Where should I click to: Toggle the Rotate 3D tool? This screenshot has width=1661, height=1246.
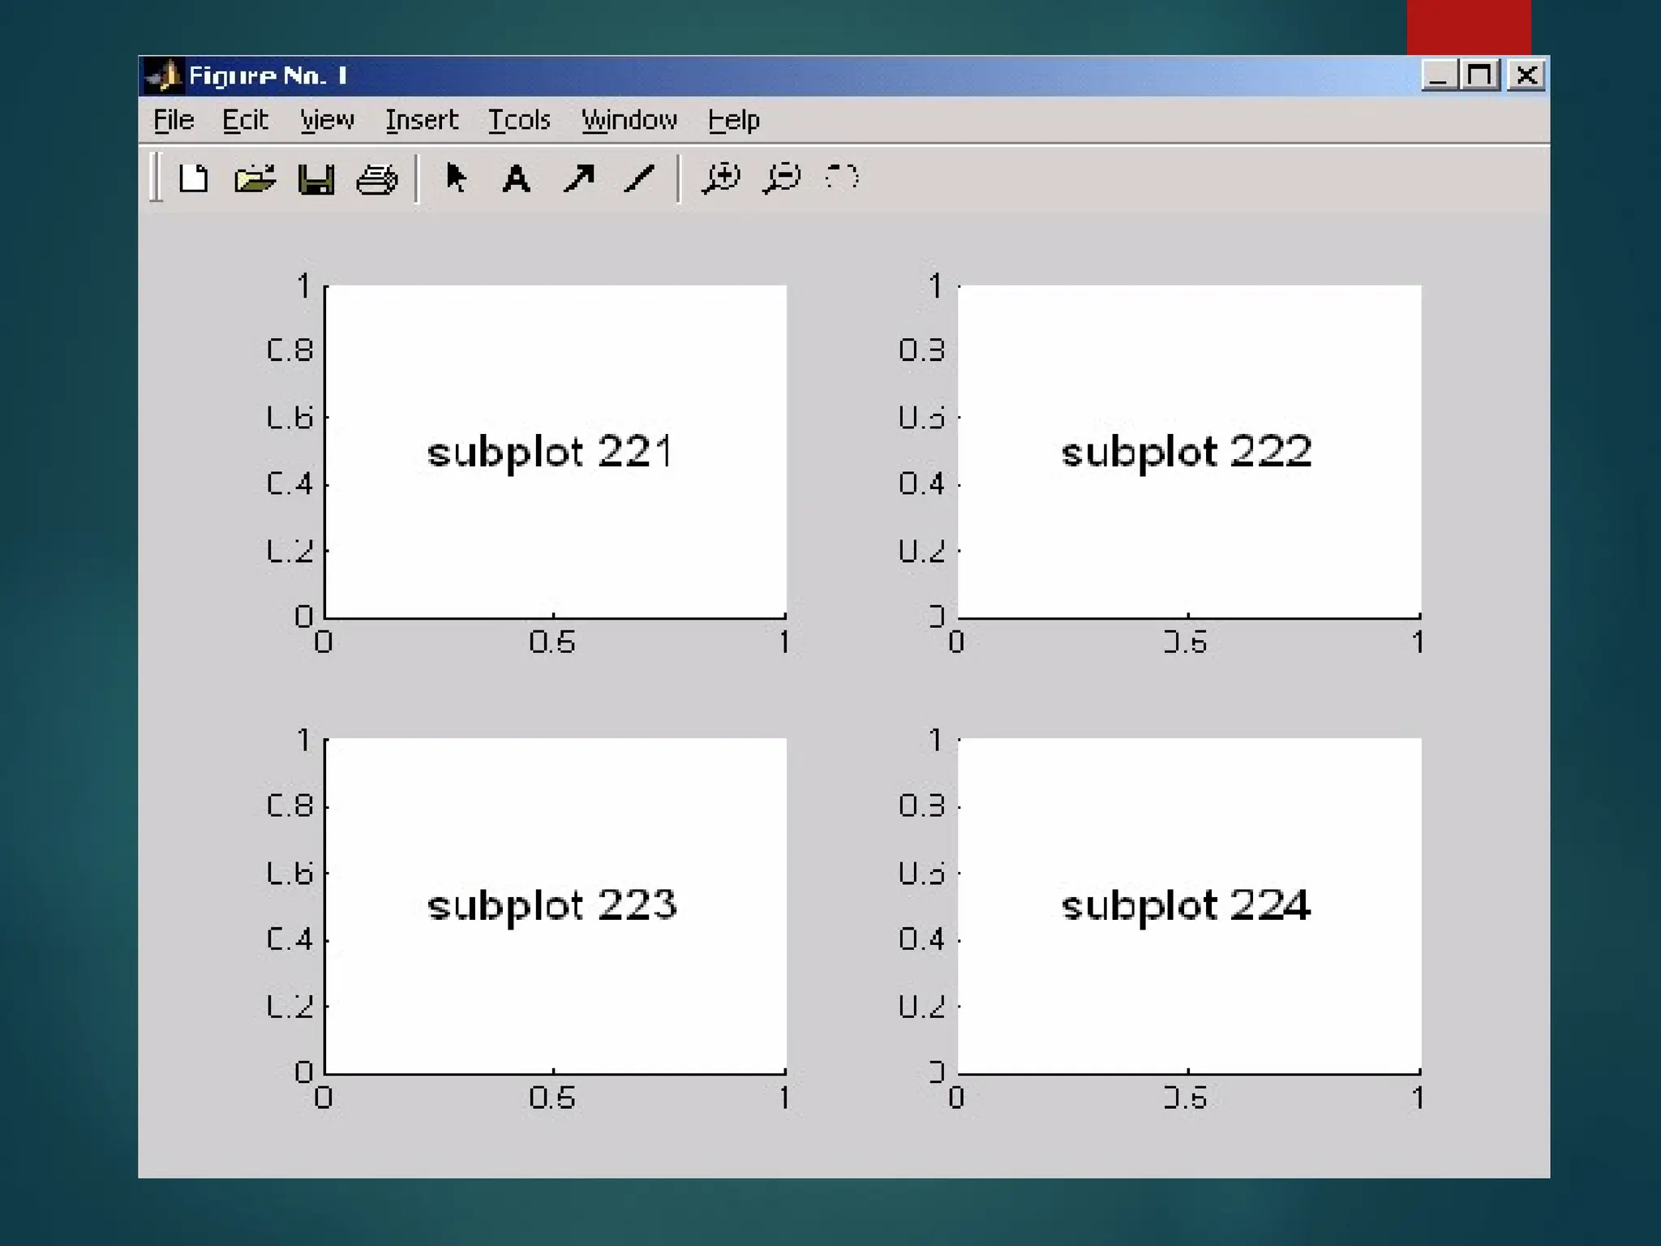pos(842,177)
